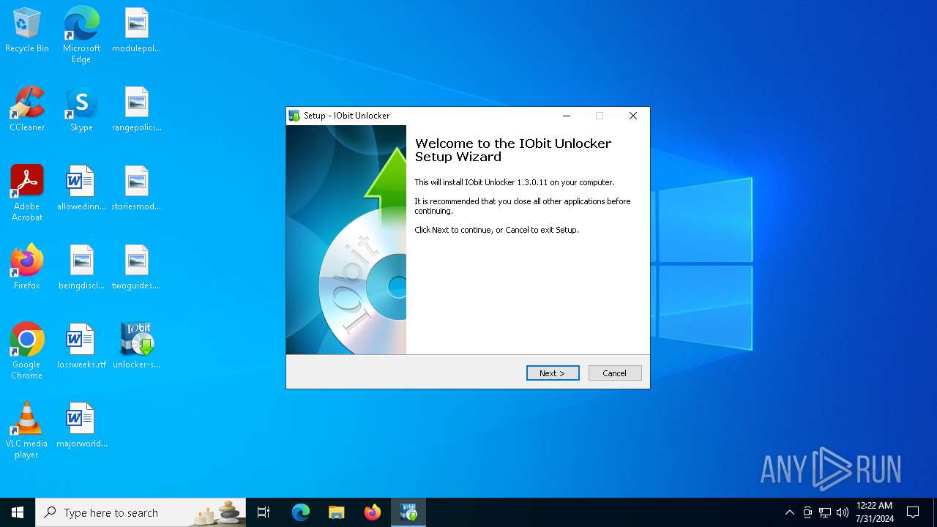Open the Recycle Bin desktop icon
Screen dimensions: 937x527
27,31
